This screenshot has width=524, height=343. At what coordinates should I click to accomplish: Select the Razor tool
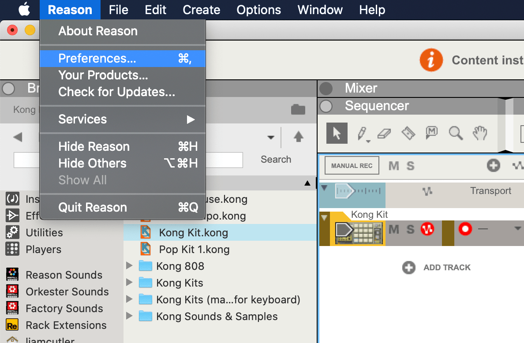tap(408, 133)
